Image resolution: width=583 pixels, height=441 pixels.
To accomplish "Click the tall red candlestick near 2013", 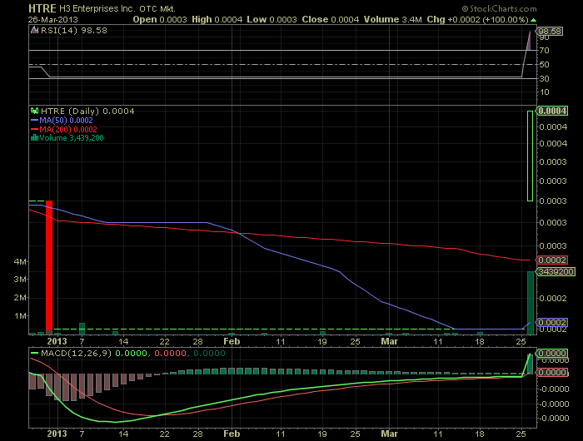I will coord(49,267).
